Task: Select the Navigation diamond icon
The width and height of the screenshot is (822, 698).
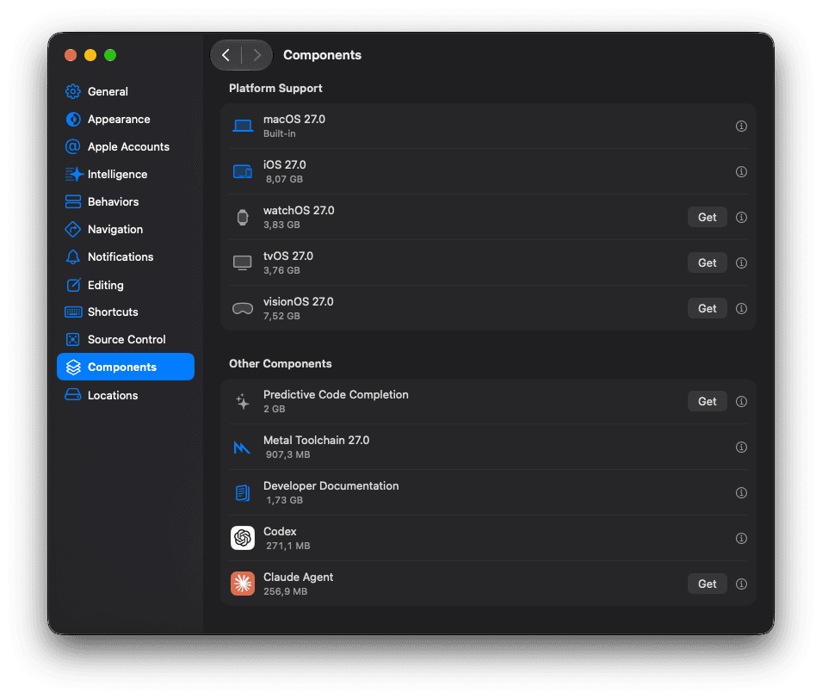Action: click(x=73, y=229)
